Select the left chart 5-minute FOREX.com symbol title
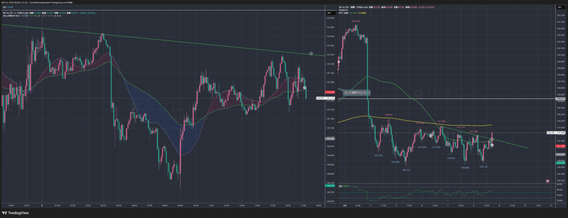Viewport: 568px width, 218px height. (15, 13)
